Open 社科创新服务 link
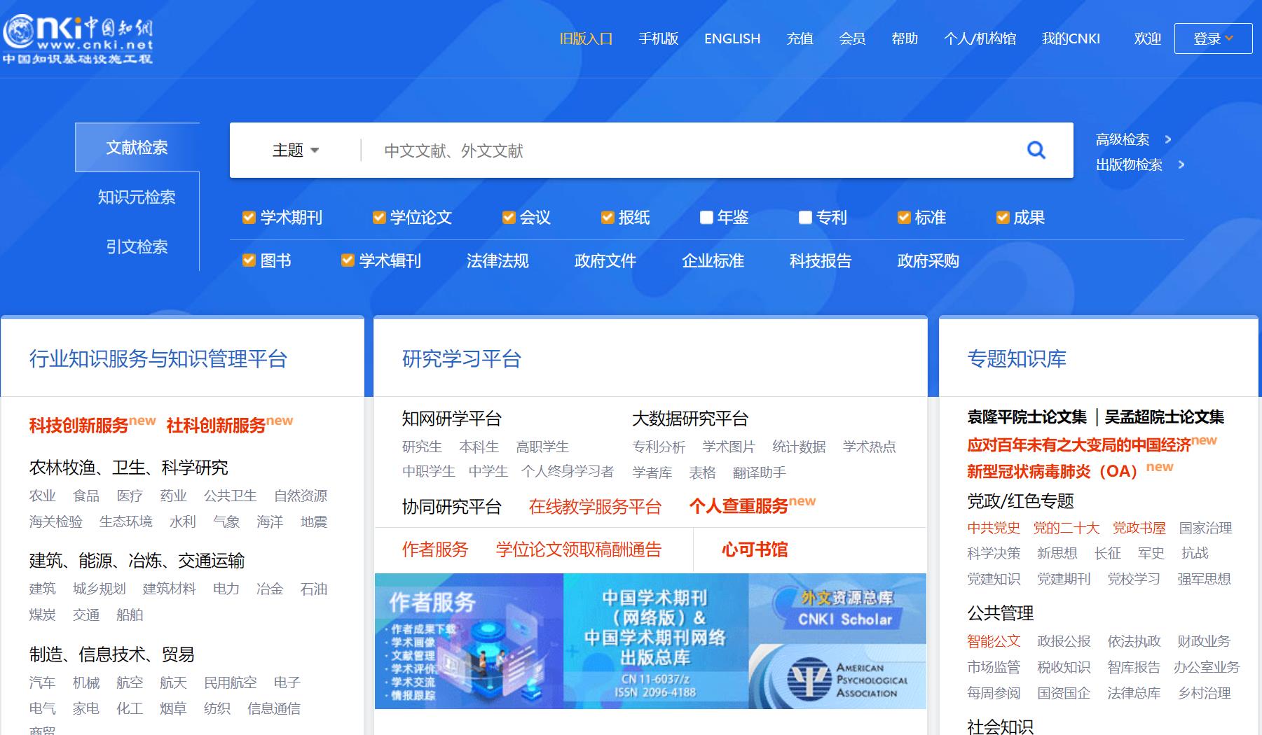Image resolution: width=1262 pixels, height=735 pixels. (x=217, y=425)
